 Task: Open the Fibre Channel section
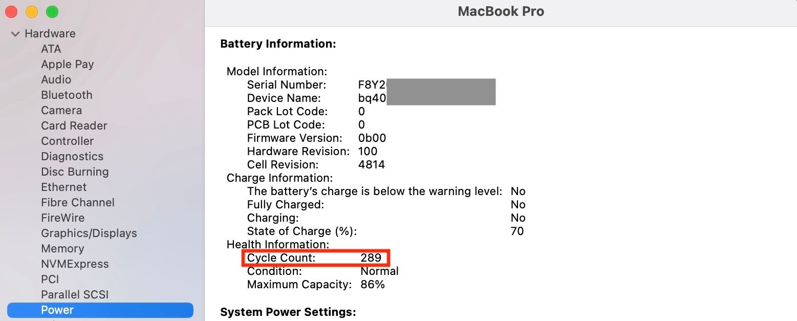click(x=77, y=202)
